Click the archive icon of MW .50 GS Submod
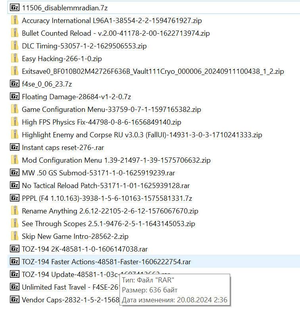Screen dimensions: 300x317 coord(15,173)
